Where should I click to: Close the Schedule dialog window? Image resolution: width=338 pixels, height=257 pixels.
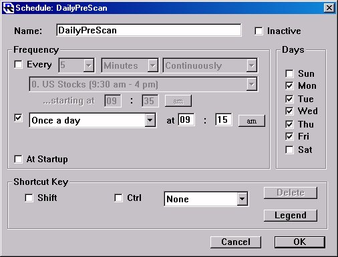tap(329, 8)
